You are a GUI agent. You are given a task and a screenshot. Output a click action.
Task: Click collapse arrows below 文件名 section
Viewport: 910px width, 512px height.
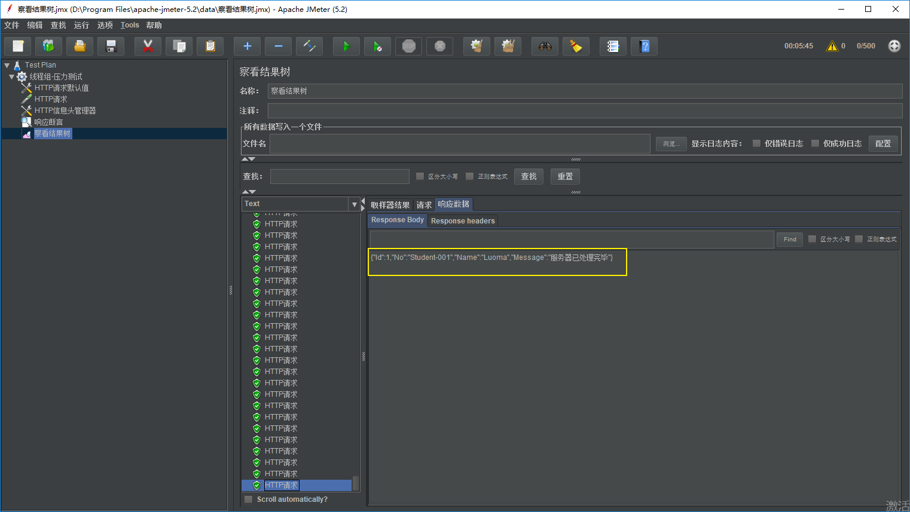tap(248, 160)
